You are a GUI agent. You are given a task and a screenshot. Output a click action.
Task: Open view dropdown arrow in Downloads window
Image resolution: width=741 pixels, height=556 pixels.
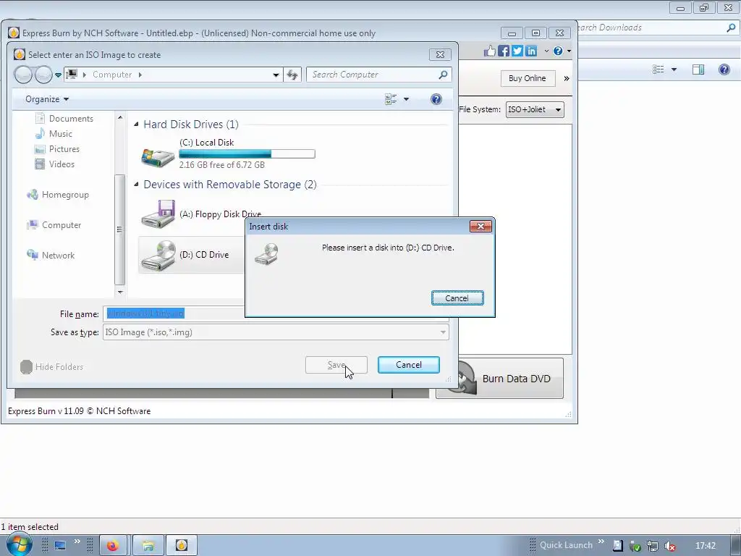click(x=674, y=69)
